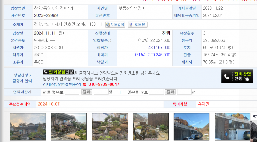Click the final ㎡ result output field

tap(184, 92)
